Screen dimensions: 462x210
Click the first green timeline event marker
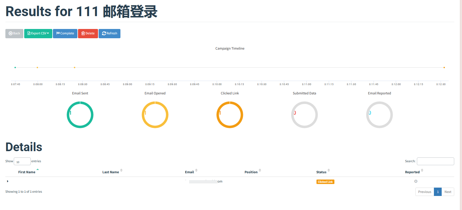pyautogui.click(x=15, y=68)
